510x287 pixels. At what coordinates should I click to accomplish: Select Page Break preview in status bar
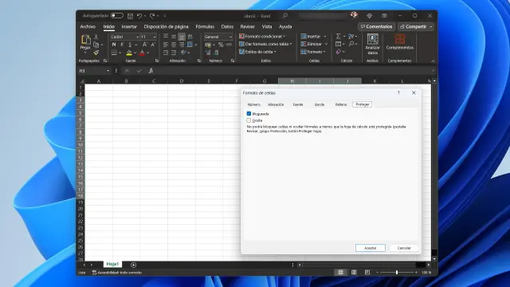click(x=367, y=273)
